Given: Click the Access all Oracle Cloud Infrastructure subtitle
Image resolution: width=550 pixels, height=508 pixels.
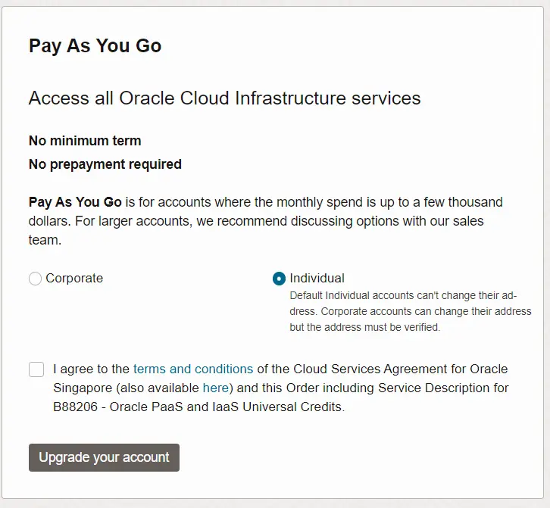Looking at the screenshot, I should click(224, 98).
